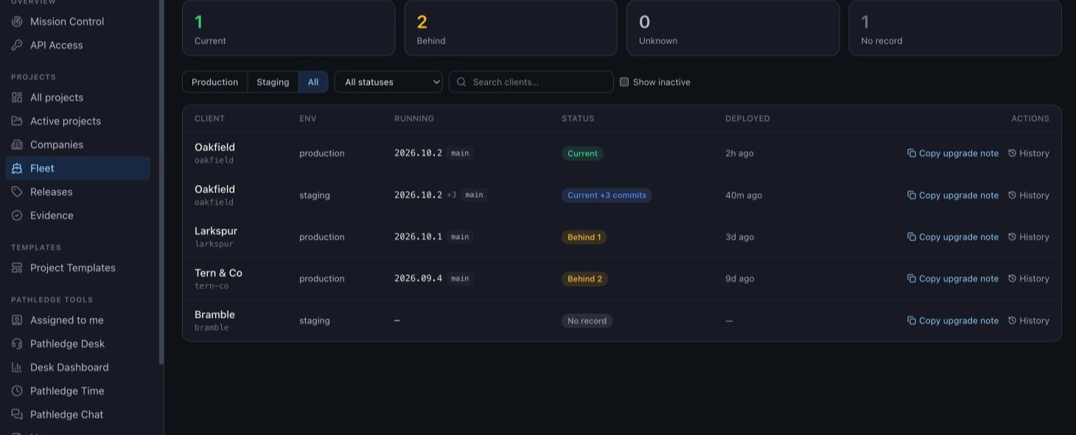Click the Releases tag icon
The width and height of the screenshot is (1076, 435).
17,192
